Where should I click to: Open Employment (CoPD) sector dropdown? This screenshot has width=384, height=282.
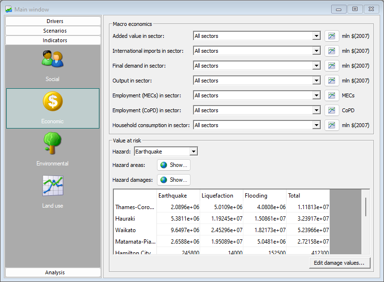(x=316, y=110)
